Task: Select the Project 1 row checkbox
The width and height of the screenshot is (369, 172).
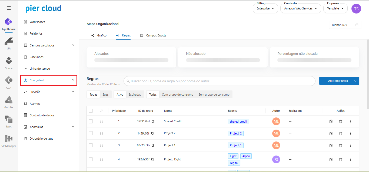Action: coord(91,145)
